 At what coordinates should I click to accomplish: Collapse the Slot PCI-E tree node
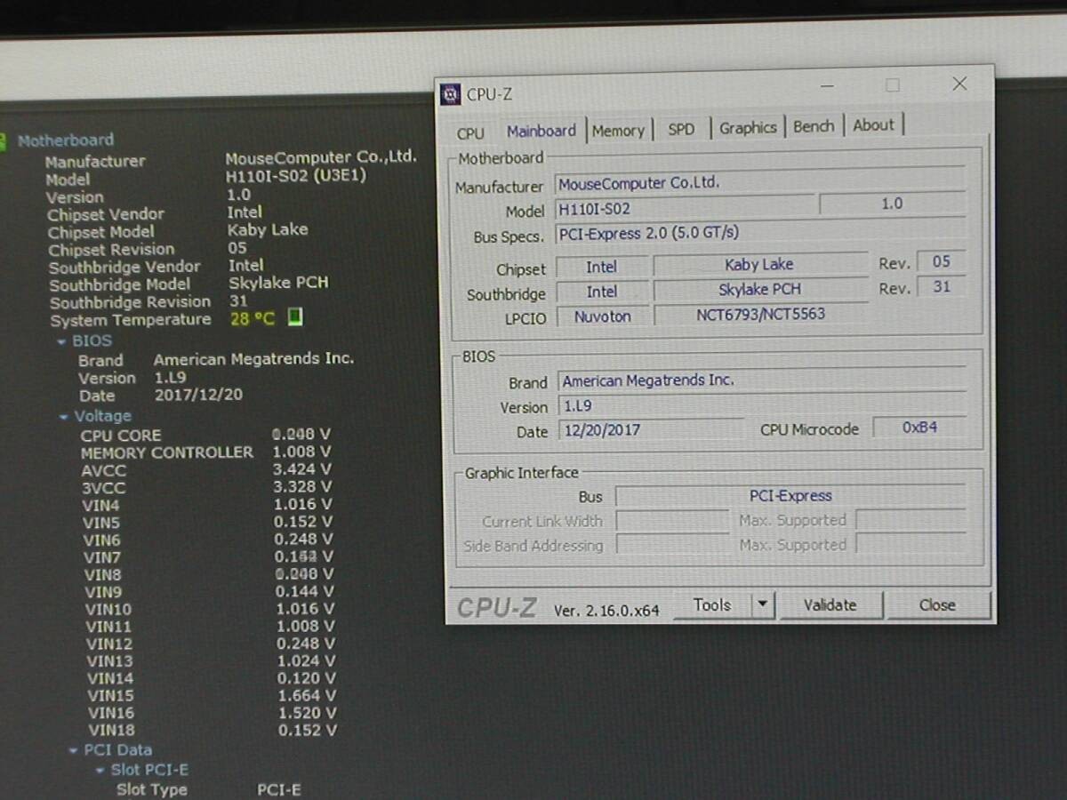point(100,770)
